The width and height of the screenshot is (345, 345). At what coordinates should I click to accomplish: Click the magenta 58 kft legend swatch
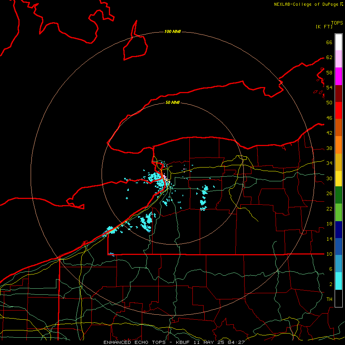pos(338,76)
